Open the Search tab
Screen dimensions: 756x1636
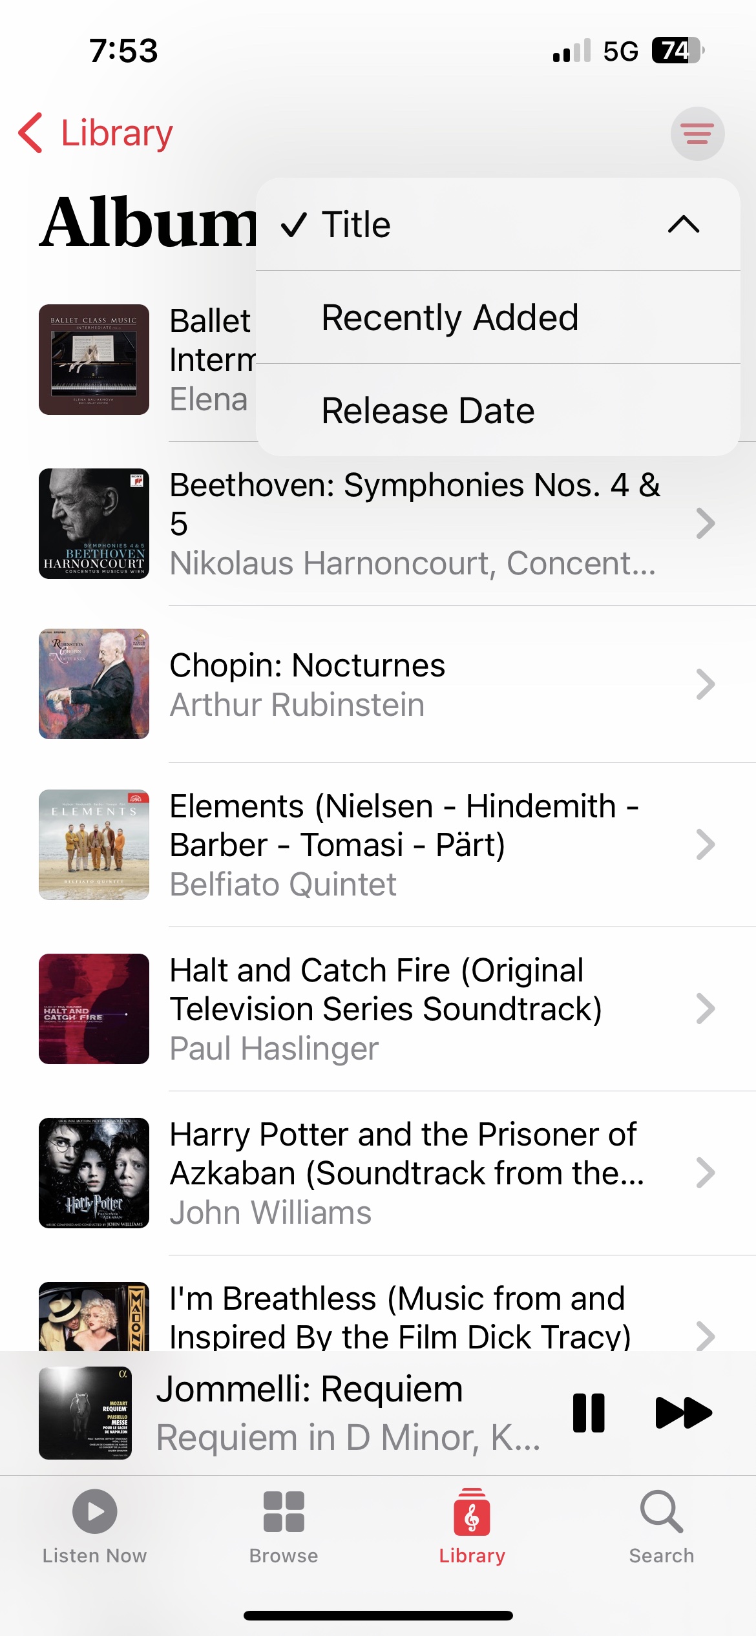661,1526
